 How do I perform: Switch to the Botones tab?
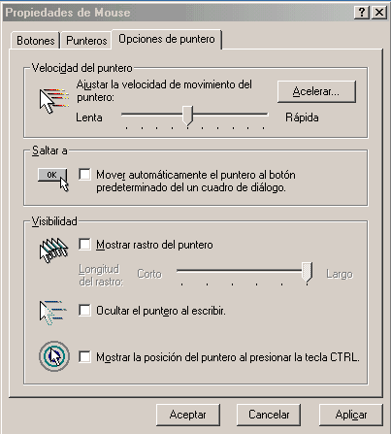click(x=35, y=41)
